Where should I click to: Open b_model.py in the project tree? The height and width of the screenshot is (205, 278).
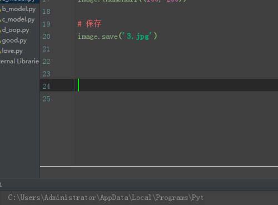(x=18, y=9)
